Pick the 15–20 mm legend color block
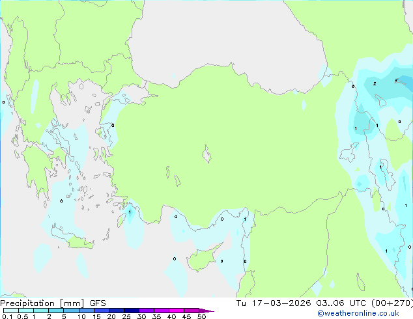This screenshot has height=319, width=413. click(x=101, y=311)
